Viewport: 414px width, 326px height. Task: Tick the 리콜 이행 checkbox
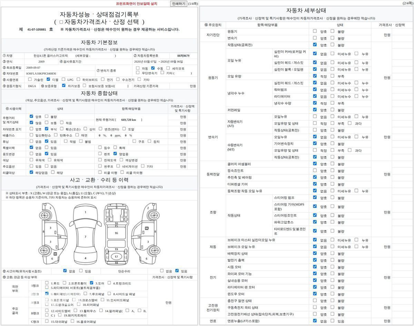100,172
